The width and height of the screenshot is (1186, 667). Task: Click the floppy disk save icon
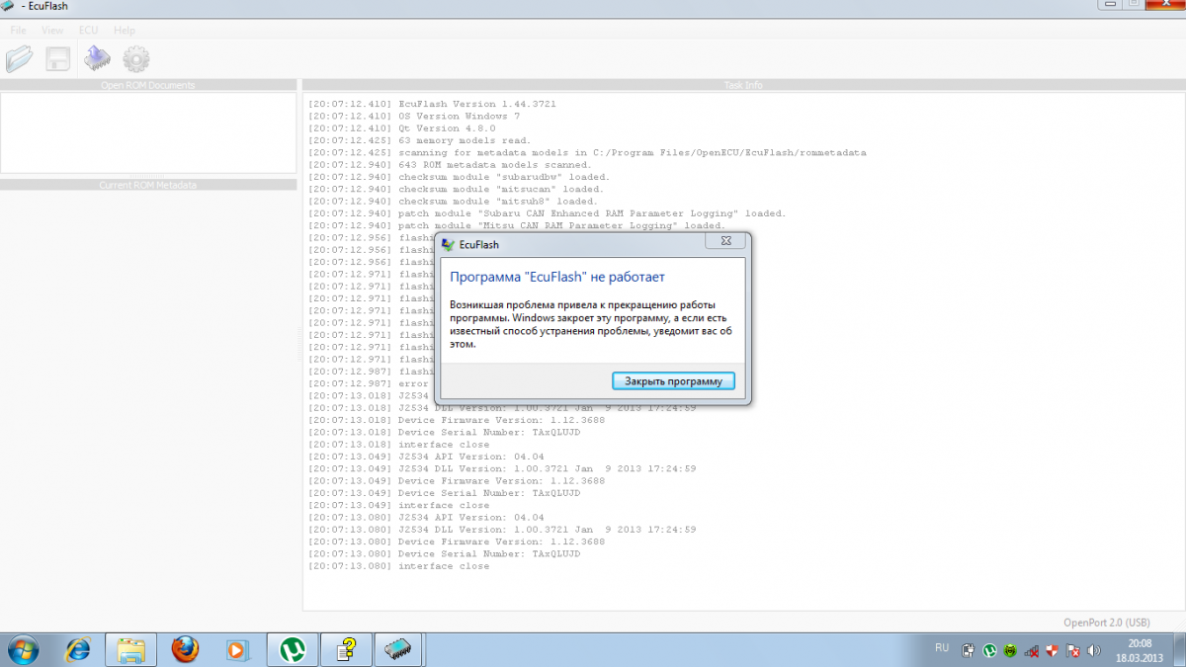(x=57, y=59)
